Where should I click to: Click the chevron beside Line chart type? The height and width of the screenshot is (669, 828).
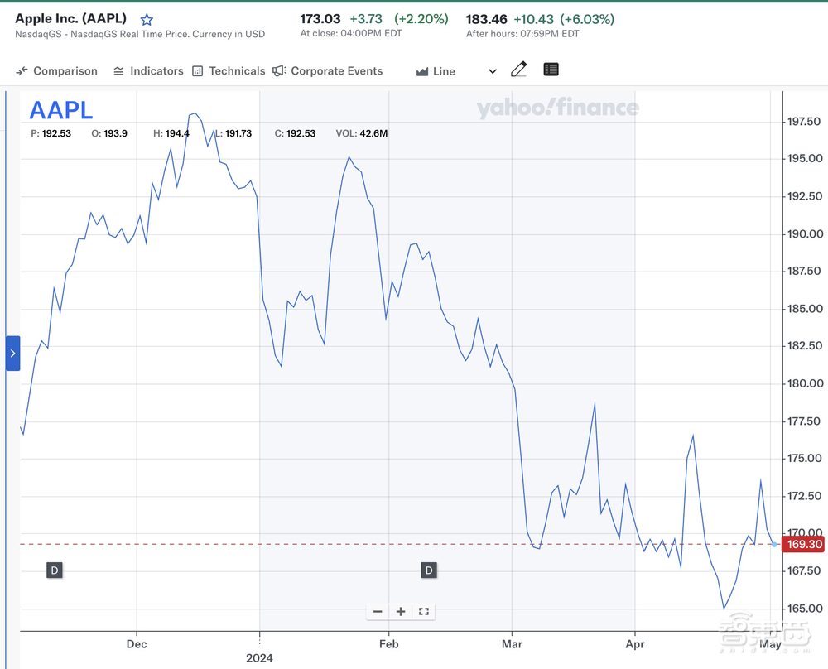(493, 71)
